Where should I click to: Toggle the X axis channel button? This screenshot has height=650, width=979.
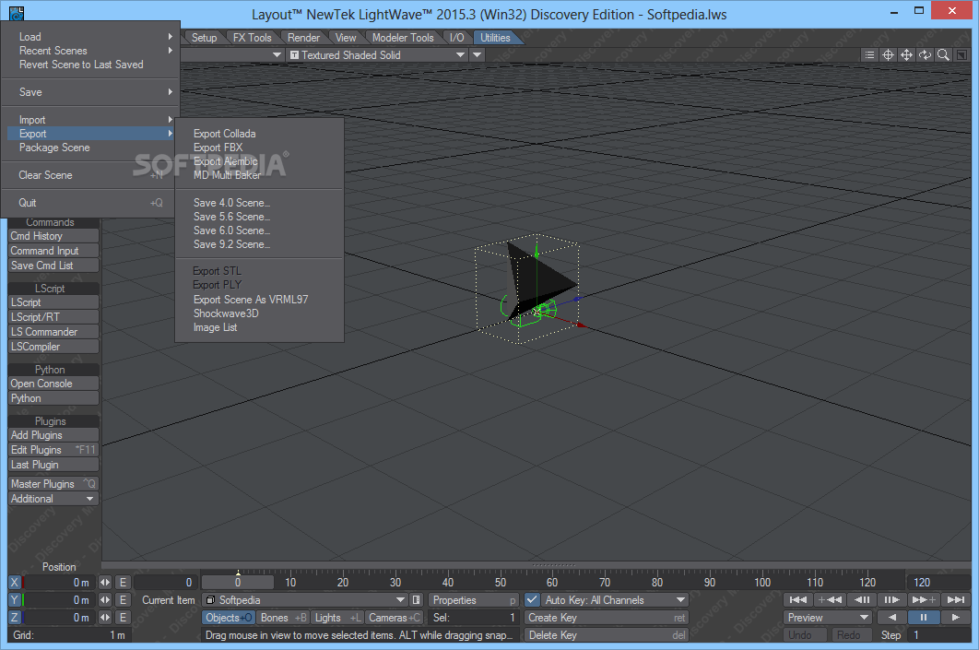click(15, 582)
